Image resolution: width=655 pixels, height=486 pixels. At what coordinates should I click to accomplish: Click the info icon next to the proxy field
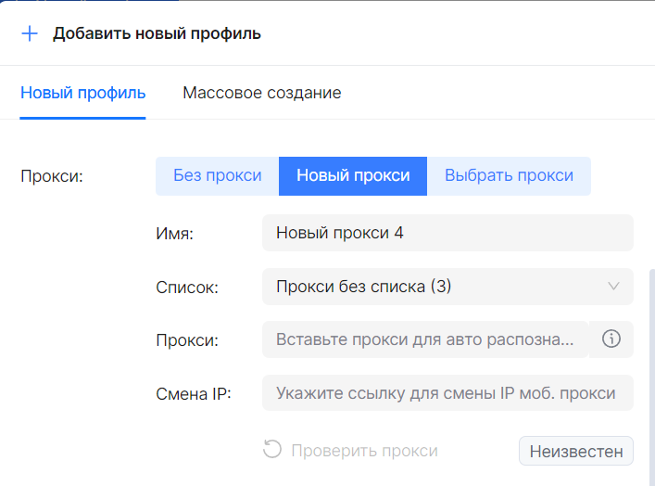[x=611, y=339]
